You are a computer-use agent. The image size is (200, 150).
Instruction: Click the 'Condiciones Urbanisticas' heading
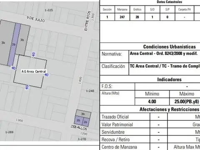tap(170, 47)
